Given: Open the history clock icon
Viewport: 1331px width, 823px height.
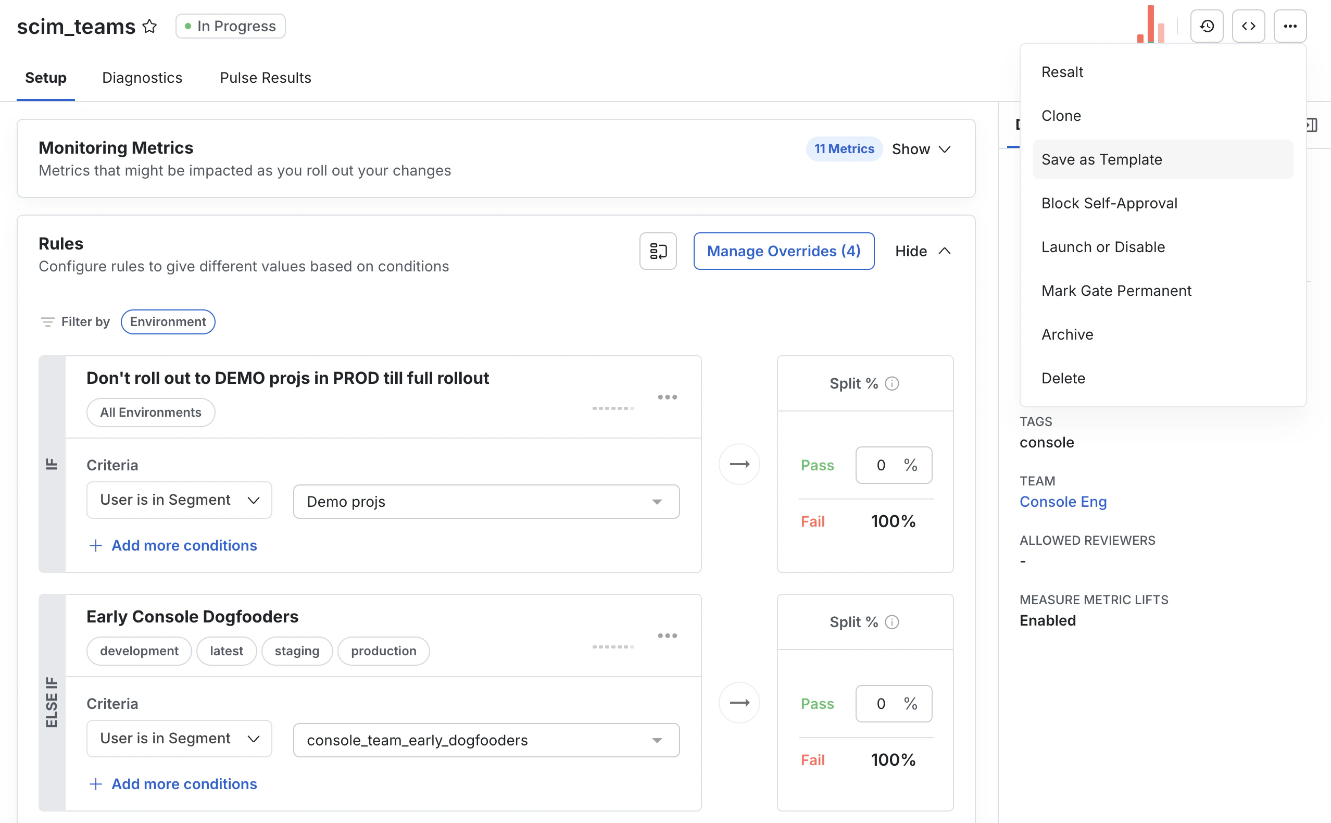Looking at the screenshot, I should tap(1207, 26).
